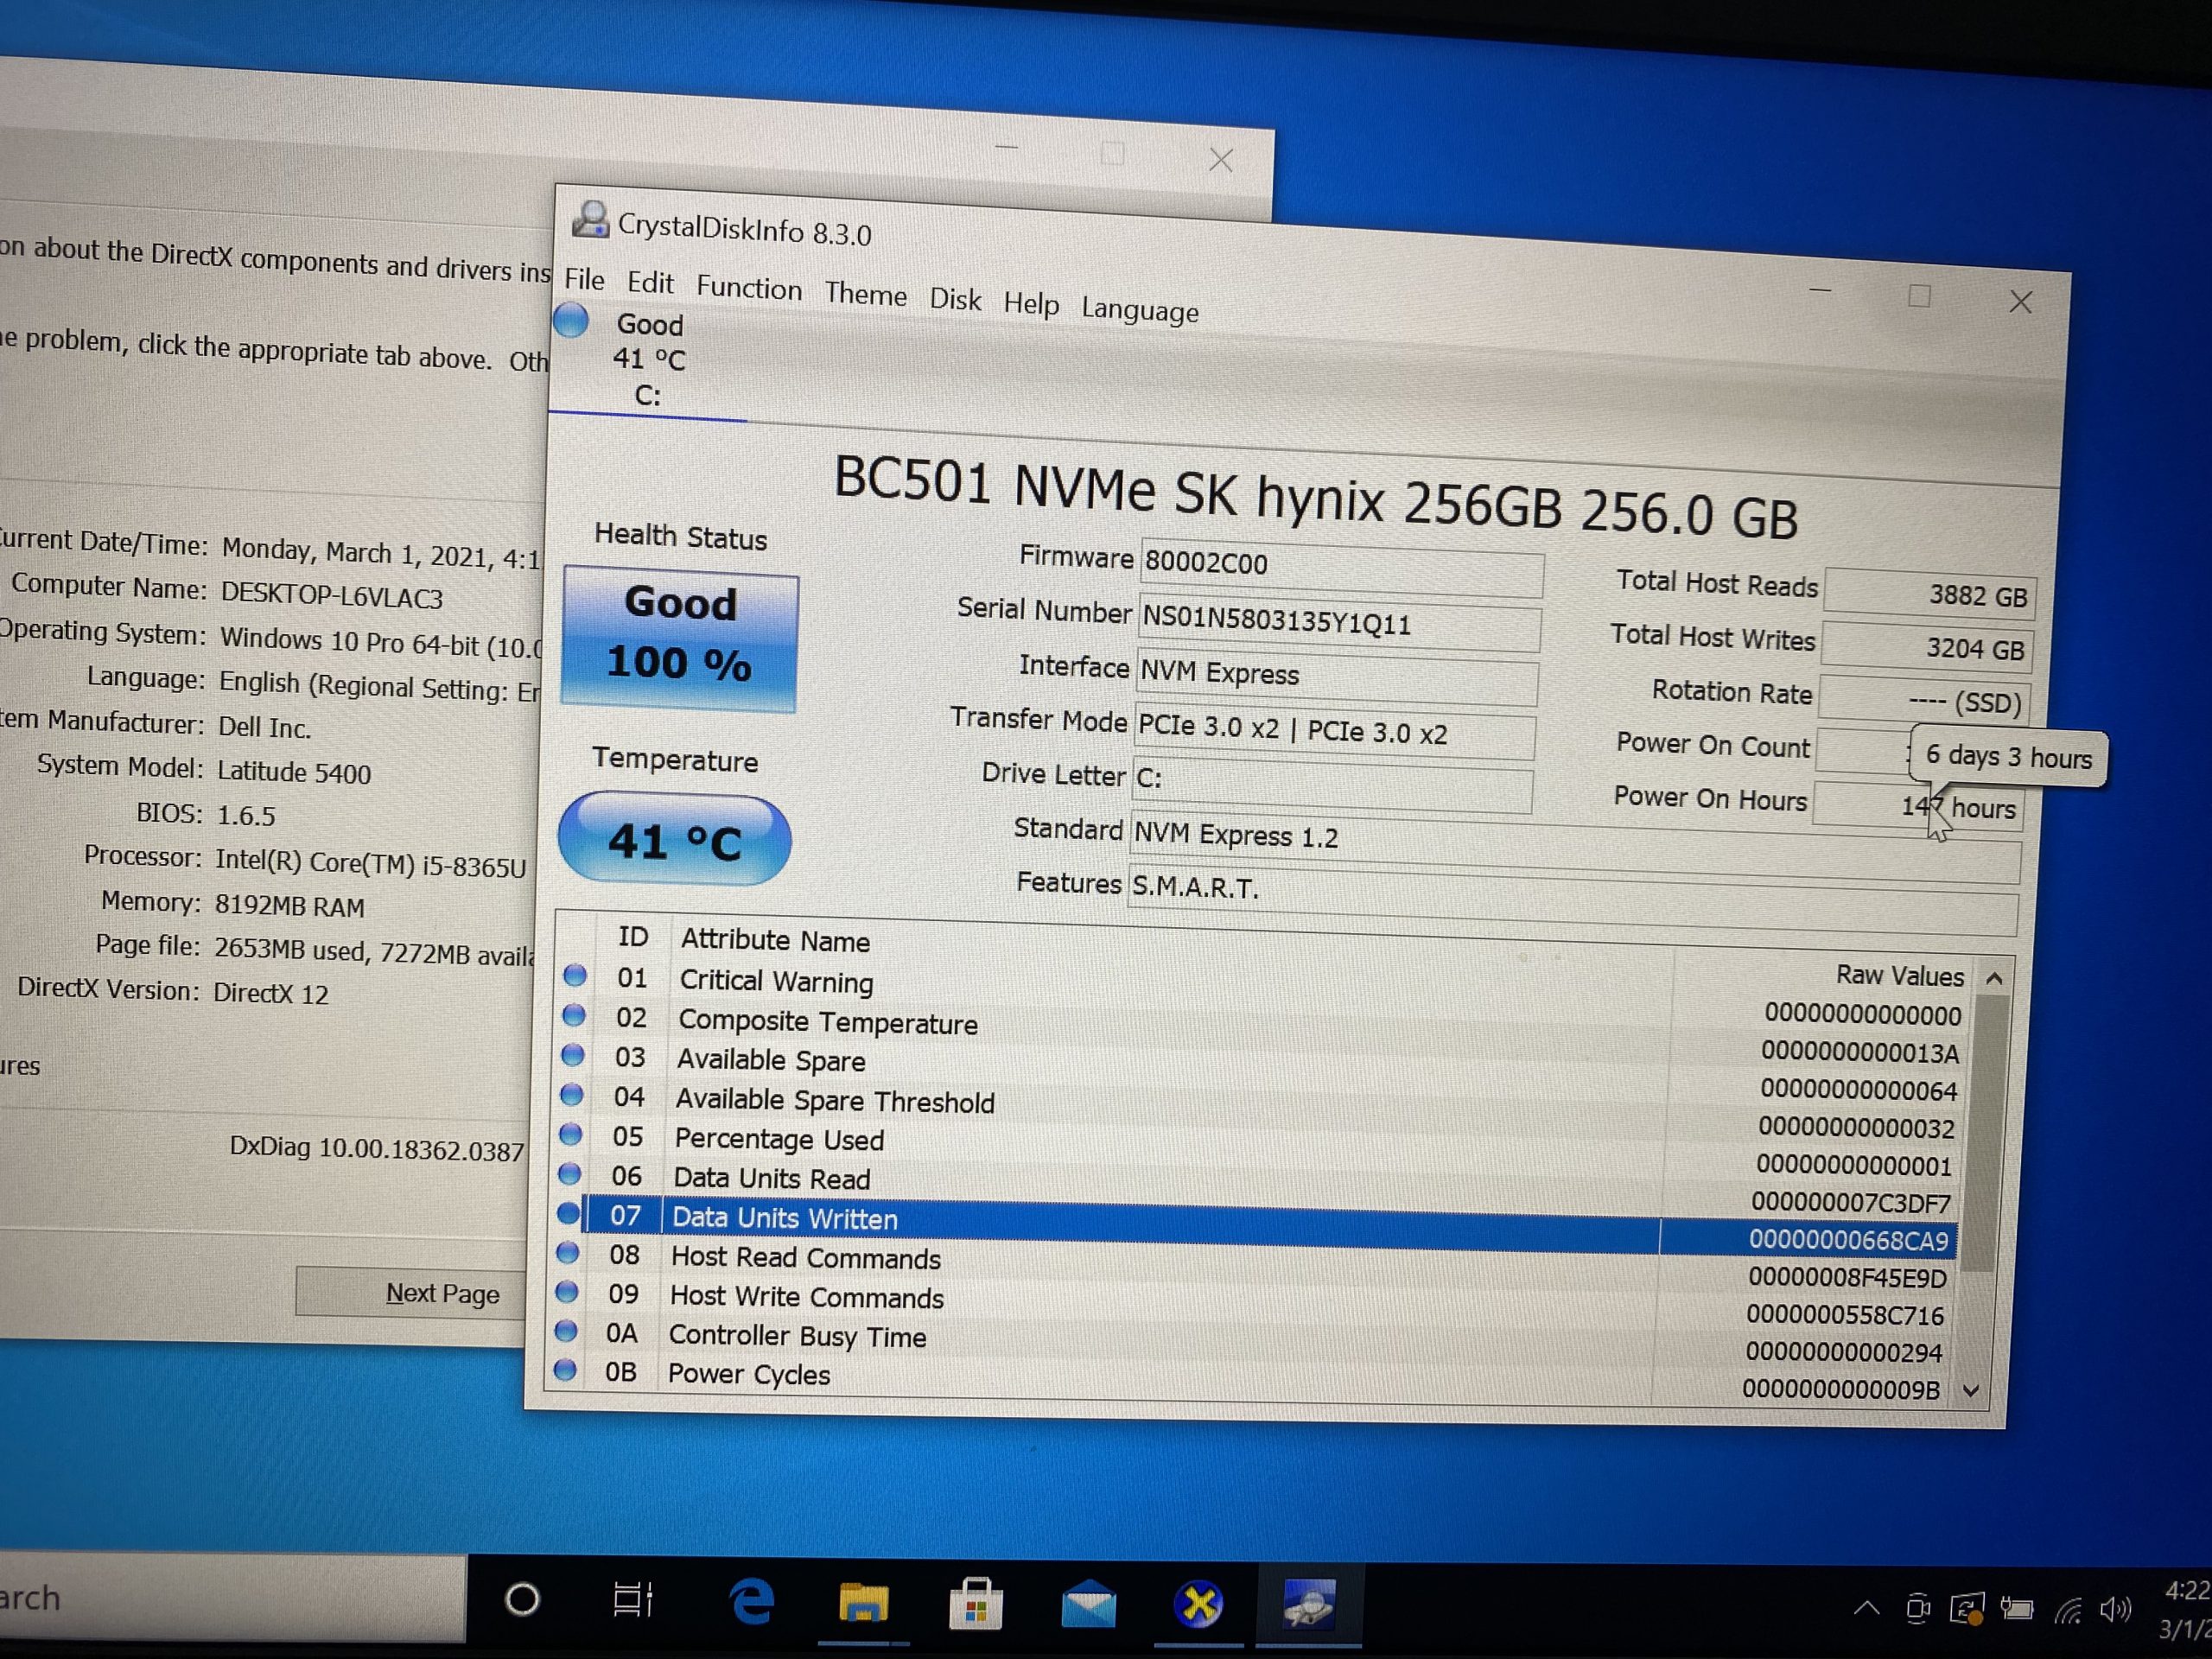Minimize the CrystalDiskInfo window

coord(1820,291)
